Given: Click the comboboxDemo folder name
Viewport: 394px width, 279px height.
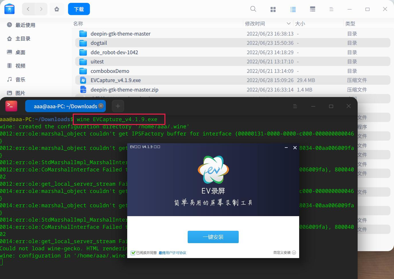Looking at the screenshot, I should point(110,71).
